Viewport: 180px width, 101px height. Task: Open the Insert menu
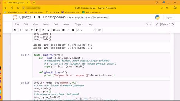coord(46,24)
